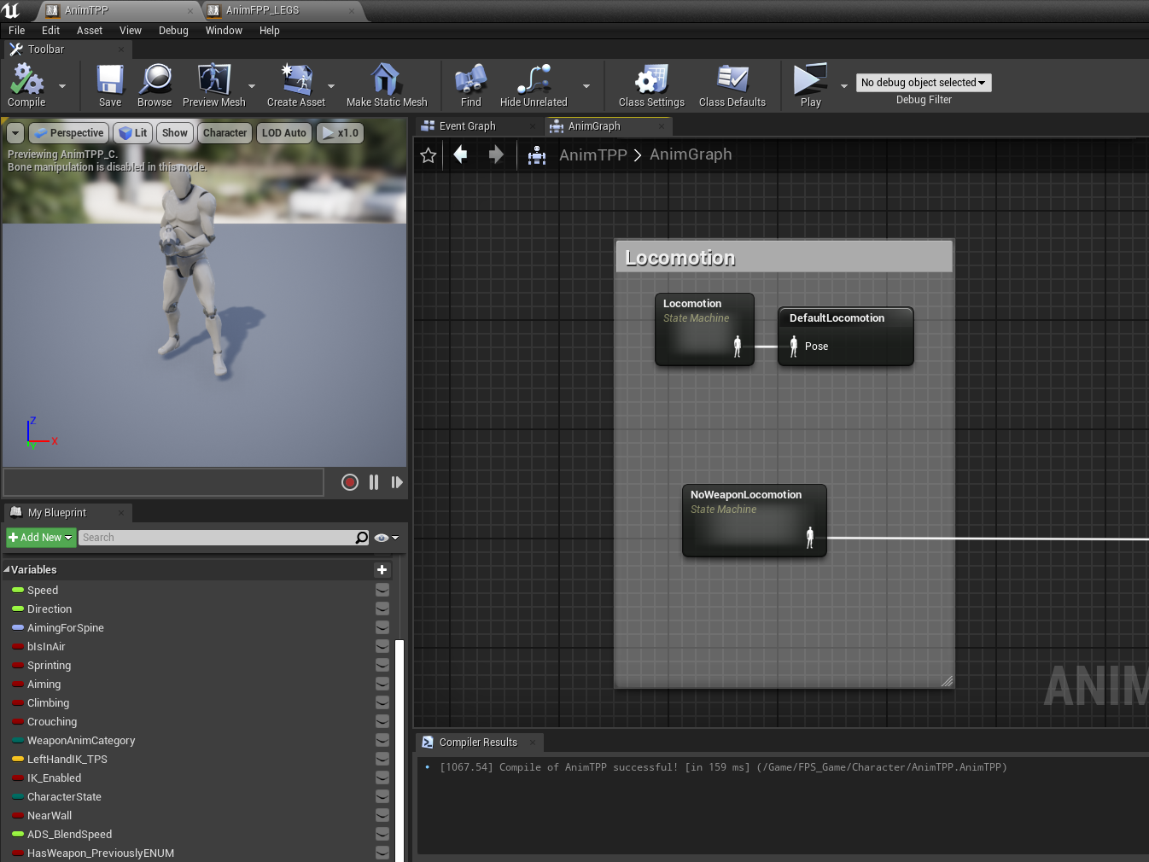Open the Debug menu
Screen dimensions: 1149x862
(173, 31)
